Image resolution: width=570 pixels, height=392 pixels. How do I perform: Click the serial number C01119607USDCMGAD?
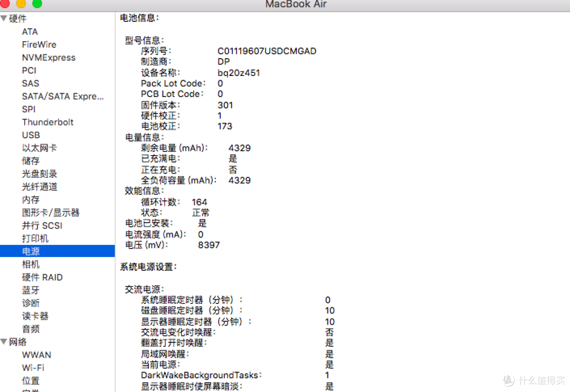coord(267,51)
